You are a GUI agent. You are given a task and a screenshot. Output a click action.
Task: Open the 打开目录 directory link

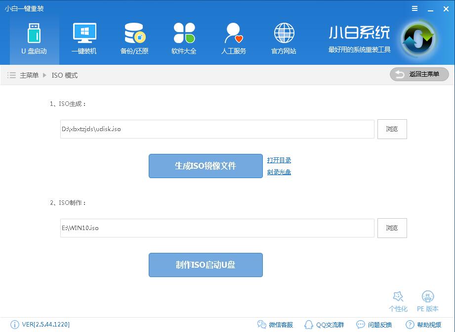[278, 160]
